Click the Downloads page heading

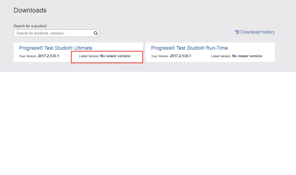(x=30, y=10)
